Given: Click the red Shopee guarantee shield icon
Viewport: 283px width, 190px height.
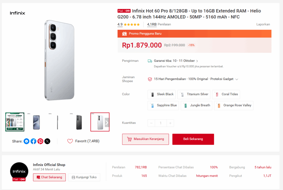Looking at the screenshot, I should [x=150, y=79].
